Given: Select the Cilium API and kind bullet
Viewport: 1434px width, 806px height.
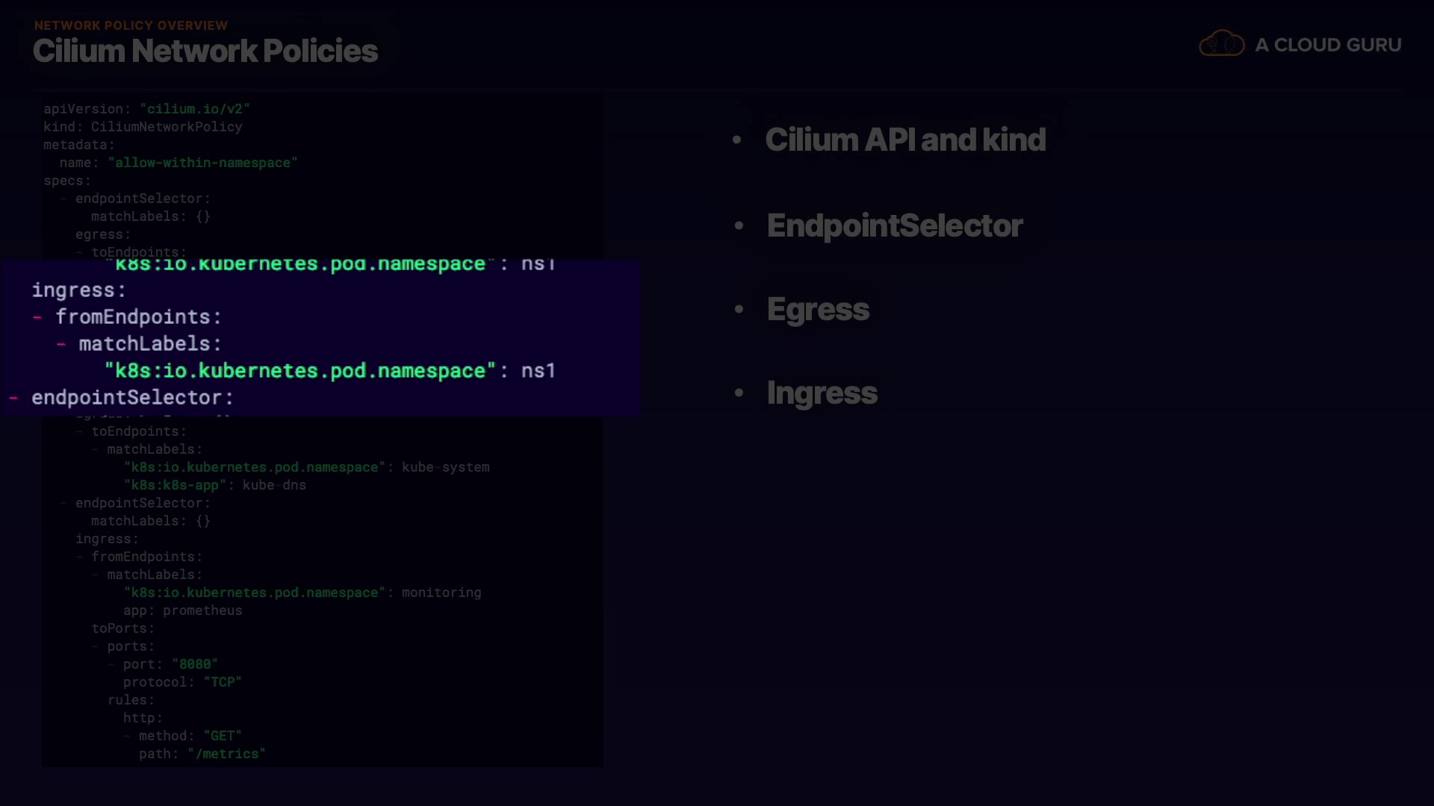Looking at the screenshot, I should click(904, 140).
